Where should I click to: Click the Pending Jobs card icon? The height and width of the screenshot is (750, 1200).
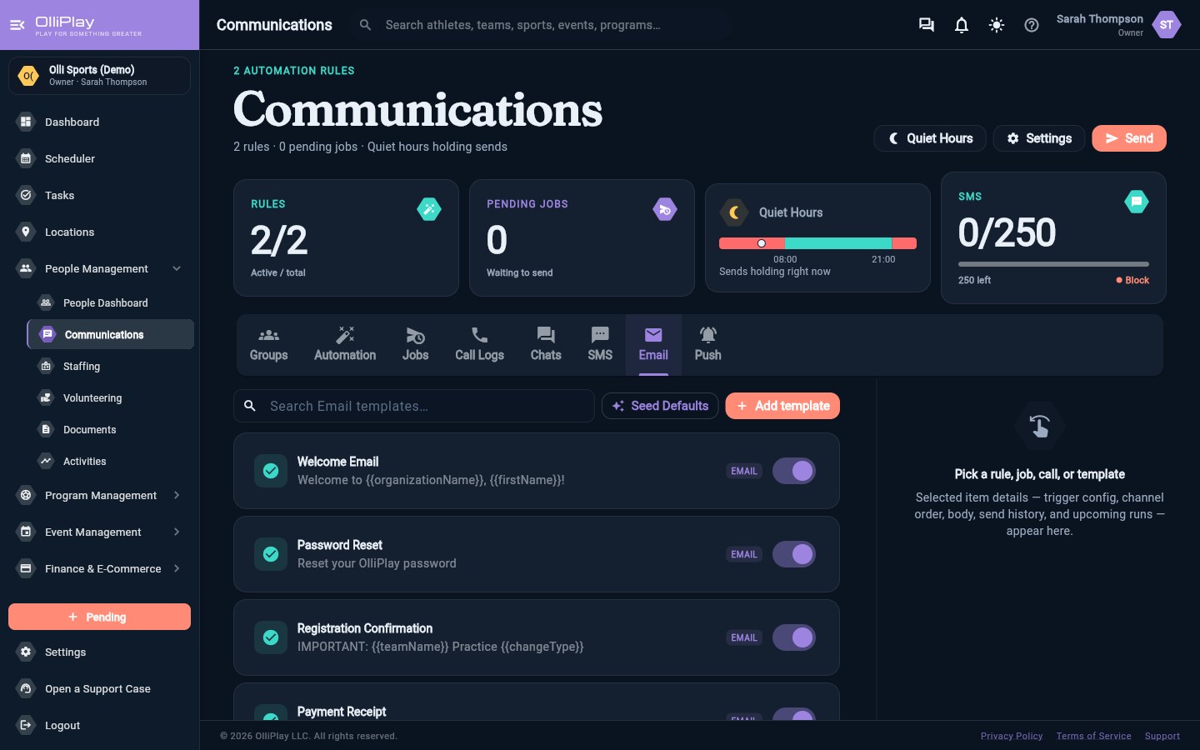pyautogui.click(x=665, y=209)
